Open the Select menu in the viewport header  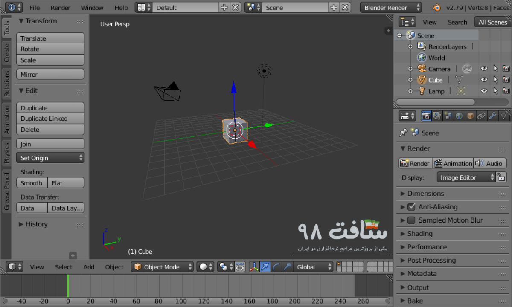tap(64, 267)
